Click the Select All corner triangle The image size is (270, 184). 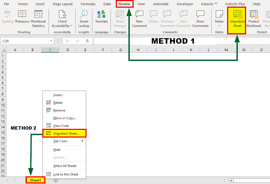(4, 50)
